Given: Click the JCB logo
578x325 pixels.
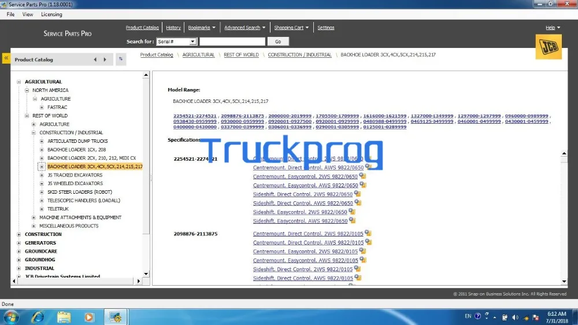Looking at the screenshot, I should pos(549,47).
